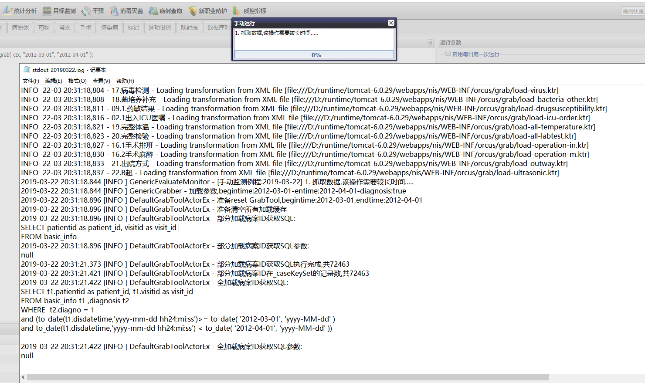Click the 抓取数据 message in the dialog
645x383 pixels.
coord(277,33)
